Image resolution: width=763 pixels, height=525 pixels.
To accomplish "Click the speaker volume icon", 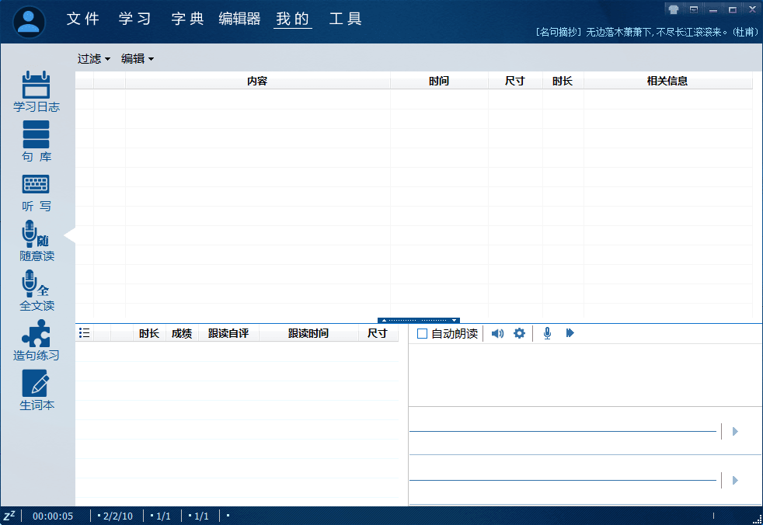I will tap(497, 333).
